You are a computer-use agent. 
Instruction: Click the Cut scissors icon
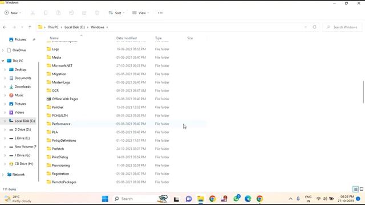click(33, 13)
